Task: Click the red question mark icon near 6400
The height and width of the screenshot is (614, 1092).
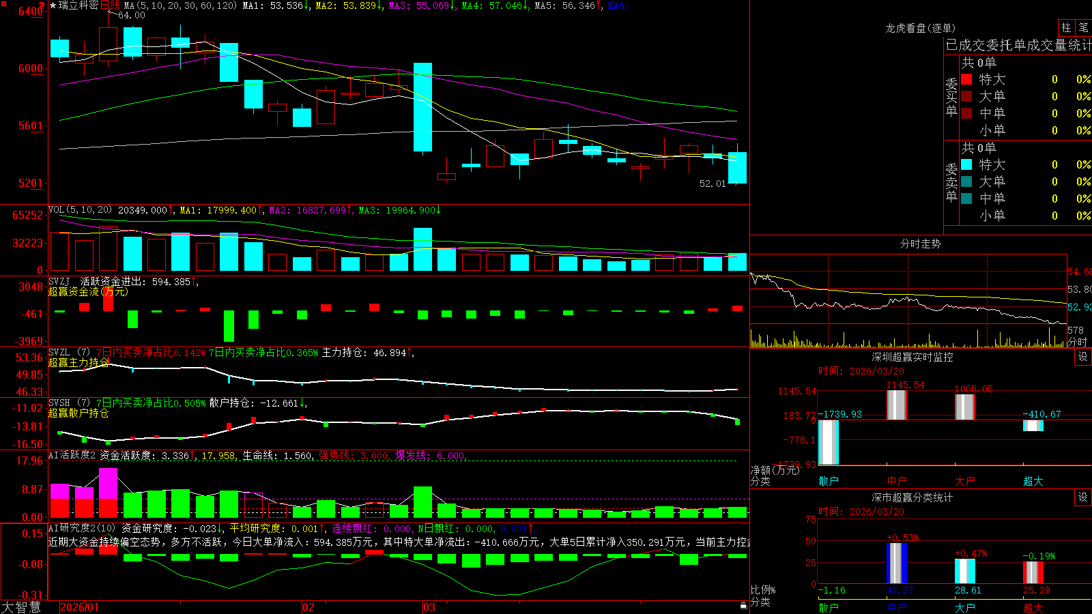Action: (x=42, y=5)
